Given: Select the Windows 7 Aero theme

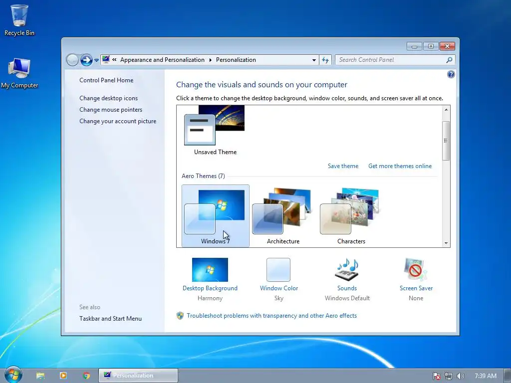Looking at the screenshot, I should (x=216, y=215).
